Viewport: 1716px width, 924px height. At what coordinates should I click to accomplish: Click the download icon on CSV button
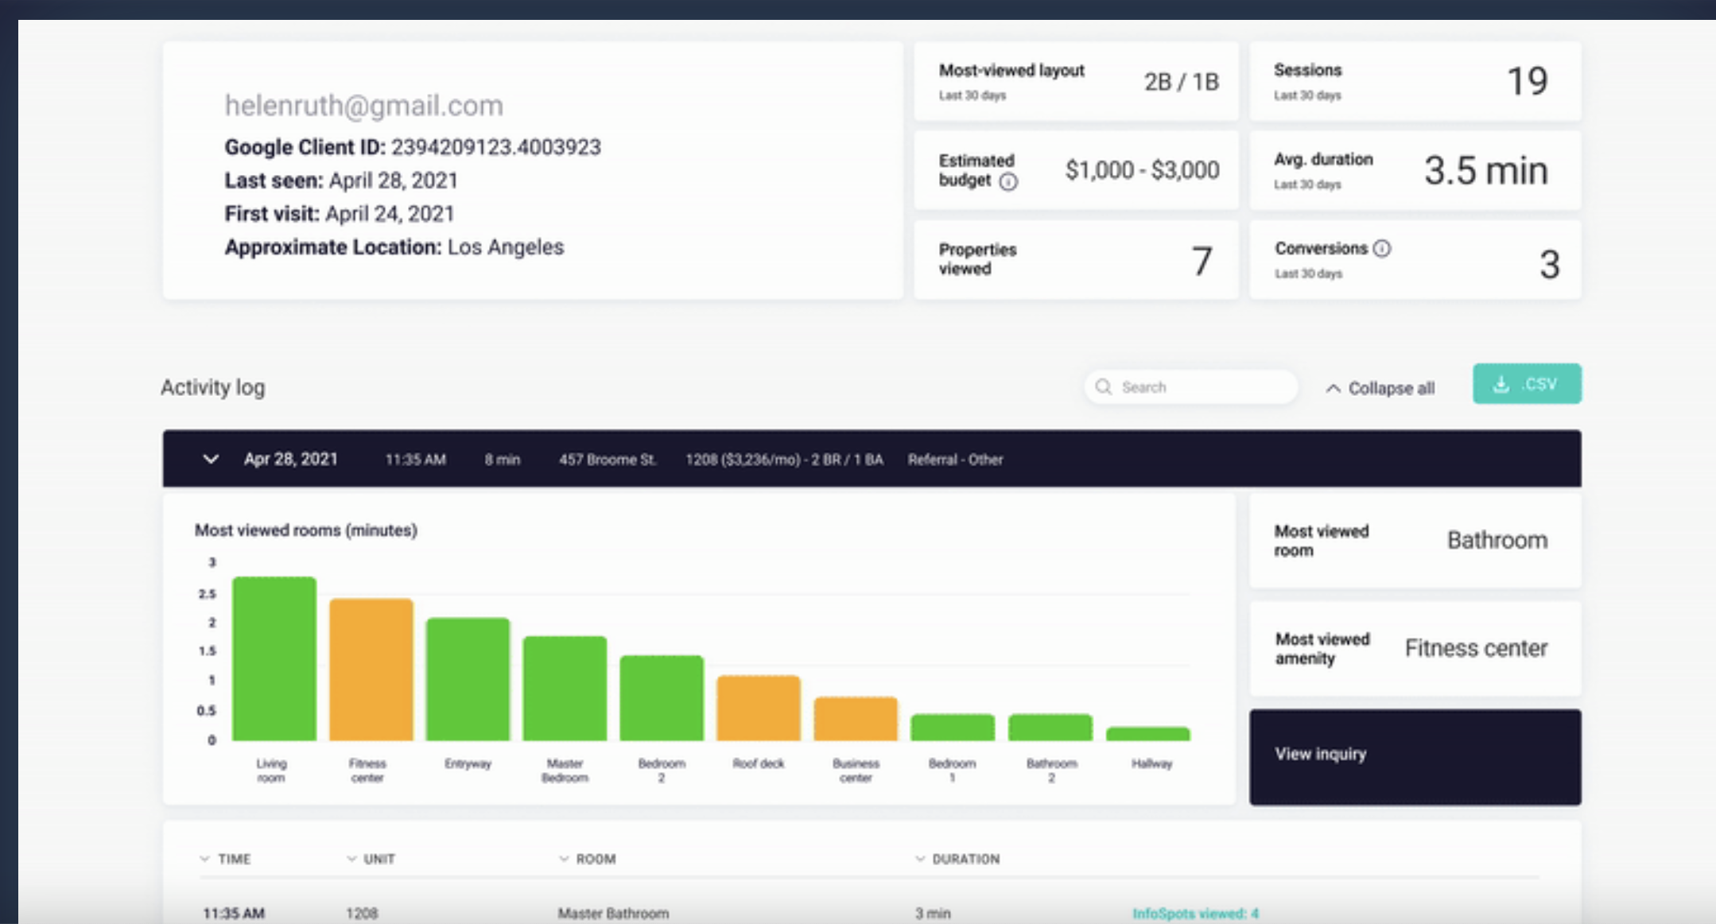click(1501, 384)
